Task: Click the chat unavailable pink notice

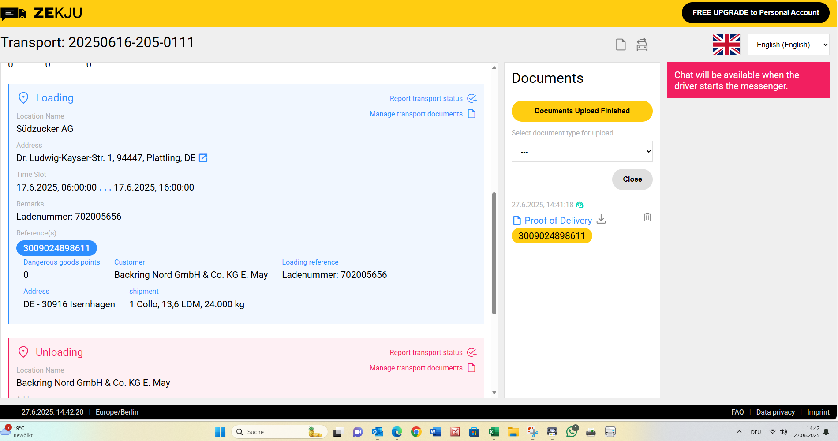Action: pyautogui.click(x=748, y=80)
